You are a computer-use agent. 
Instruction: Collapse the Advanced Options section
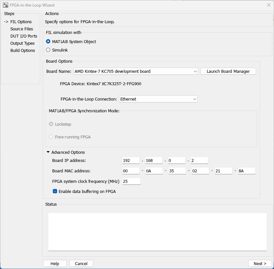48,152
